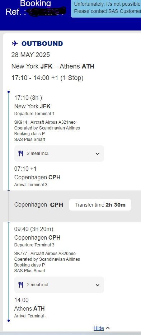The width and height of the screenshot is (141, 335).
Task: Click the timeline end dot at Athens arrival
Action: pyautogui.click(x=9, y=320)
